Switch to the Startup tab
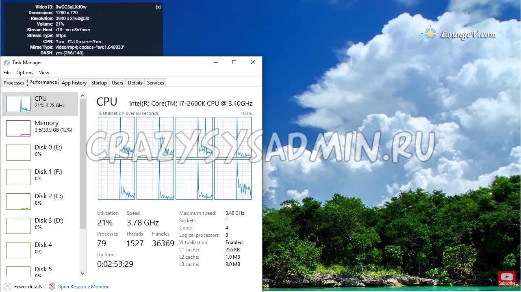 pyautogui.click(x=99, y=83)
